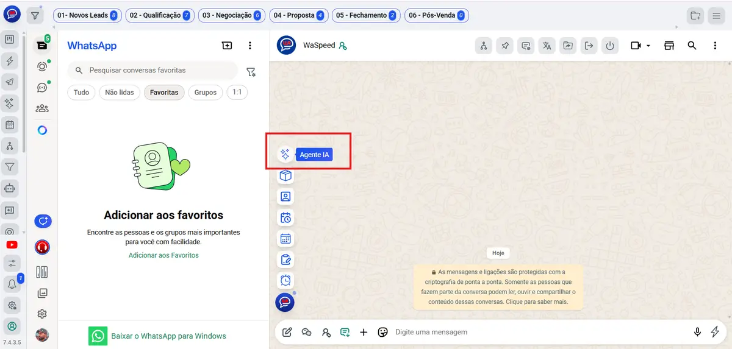732x349 pixels.
Task: Click the plus attach icon in message bar
Action: coord(364,332)
